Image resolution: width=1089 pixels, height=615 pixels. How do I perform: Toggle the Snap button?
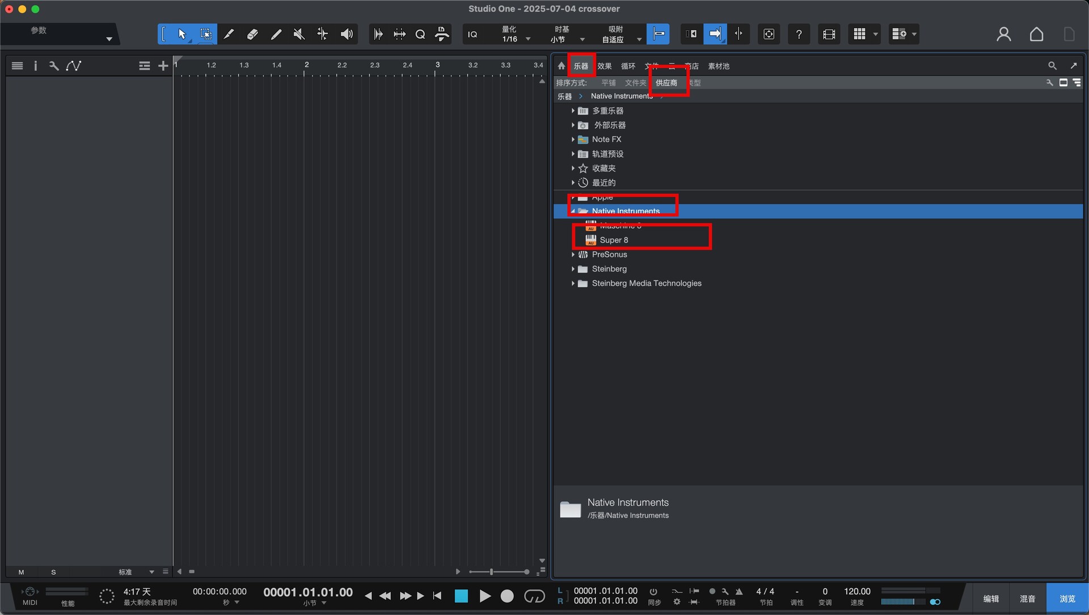659,34
